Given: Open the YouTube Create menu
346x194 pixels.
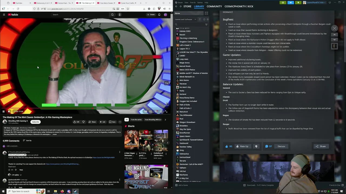Looking at the screenshot, I should point(151,15).
